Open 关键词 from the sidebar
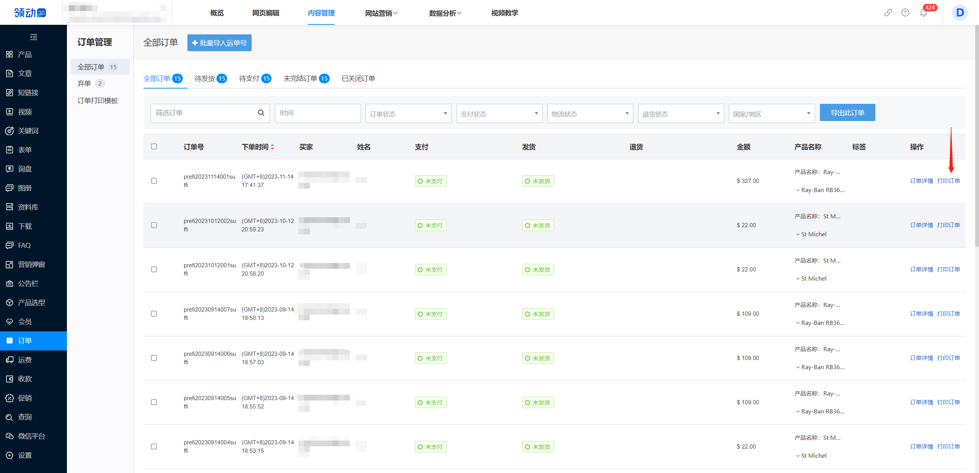This screenshot has width=979, height=473. click(x=28, y=131)
